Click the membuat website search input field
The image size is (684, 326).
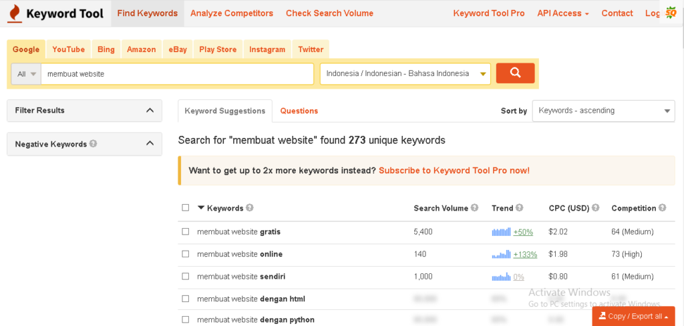click(x=177, y=74)
